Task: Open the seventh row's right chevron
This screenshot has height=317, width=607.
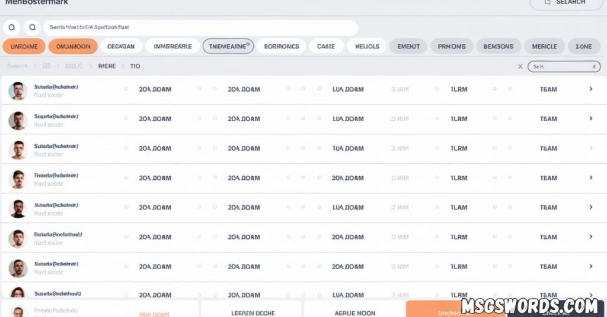Action: click(x=590, y=267)
